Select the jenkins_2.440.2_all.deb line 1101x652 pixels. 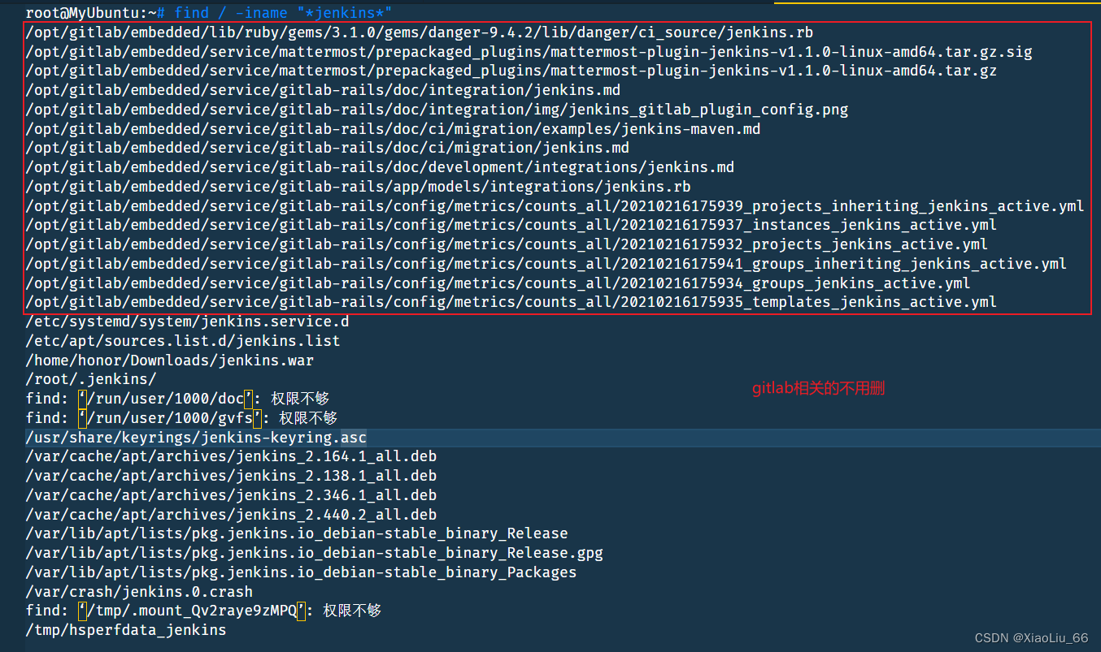(231, 515)
